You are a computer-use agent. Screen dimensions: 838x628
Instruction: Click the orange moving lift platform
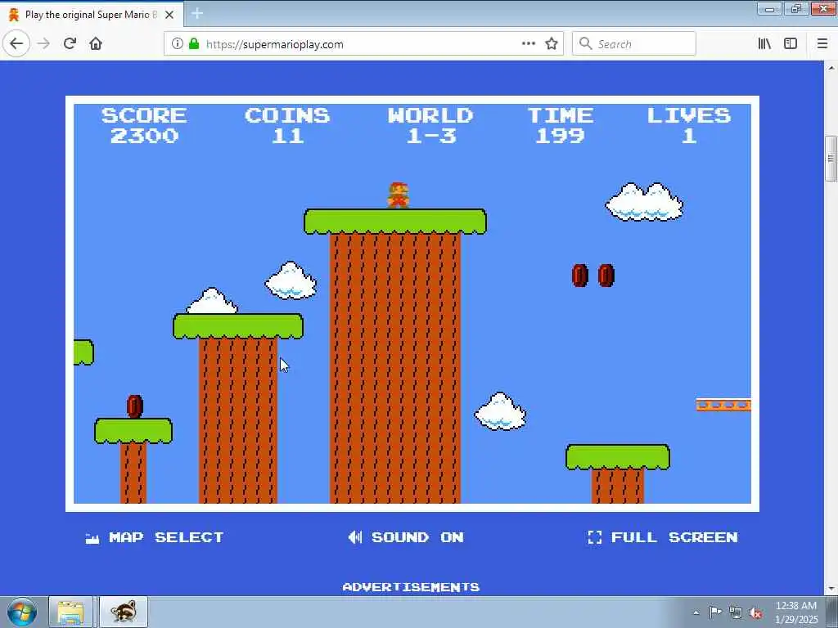(x=723, y=406)
